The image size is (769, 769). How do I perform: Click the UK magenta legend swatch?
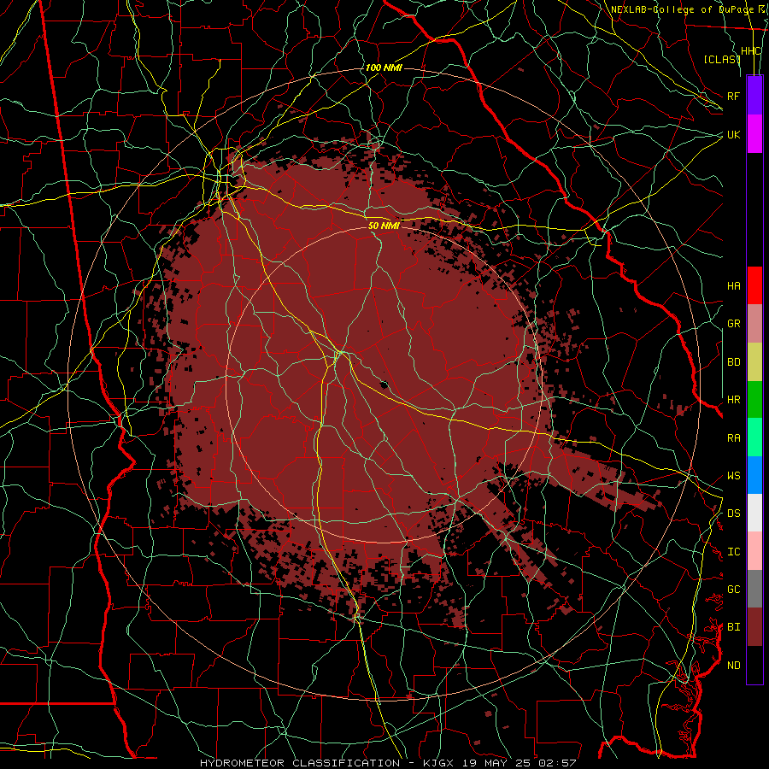754,134
